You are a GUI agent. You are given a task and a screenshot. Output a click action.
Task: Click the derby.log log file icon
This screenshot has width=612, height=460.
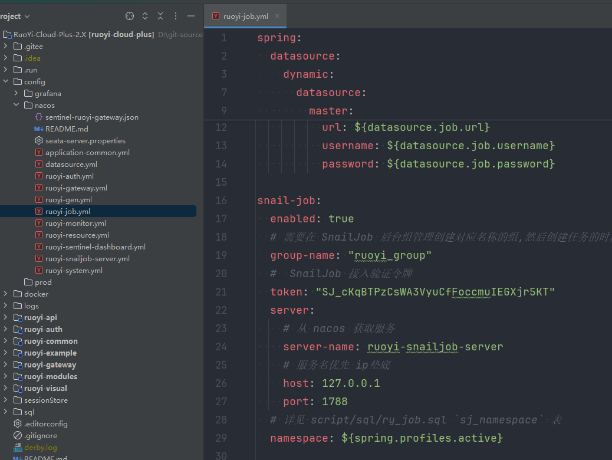click(x=18, y=447)
